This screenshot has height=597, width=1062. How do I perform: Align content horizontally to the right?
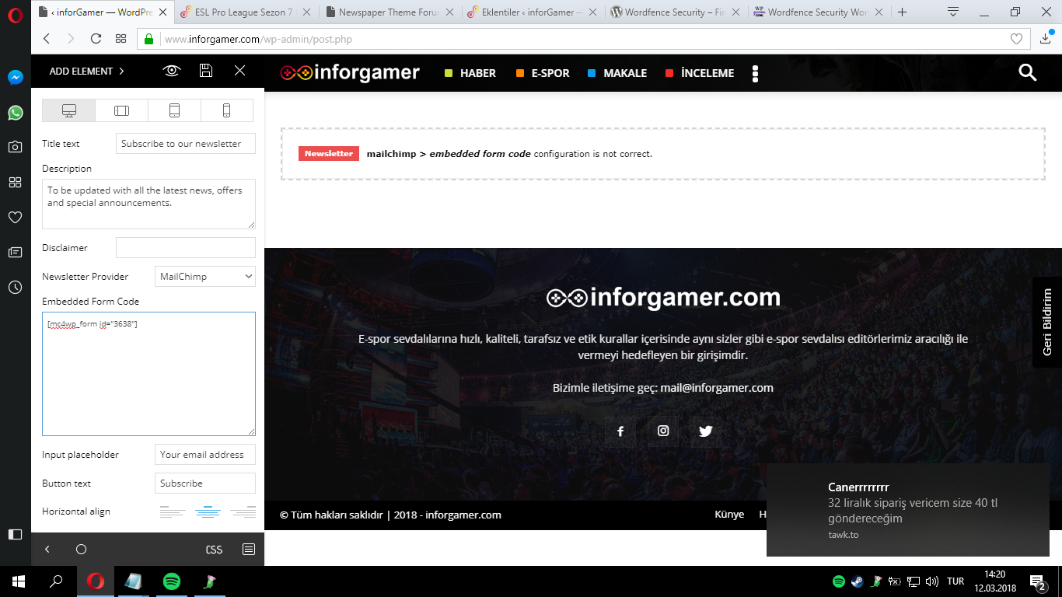point(243,511)
